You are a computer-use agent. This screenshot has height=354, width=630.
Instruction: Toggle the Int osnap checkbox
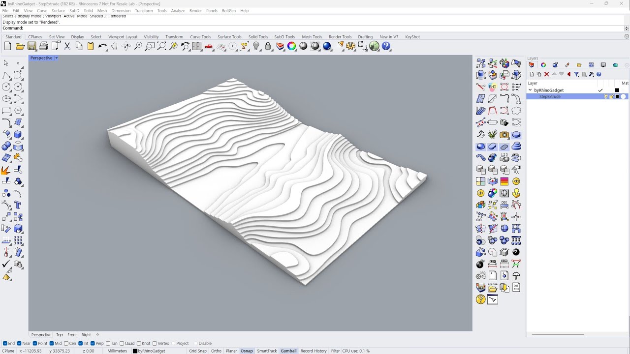pos(80,343)
